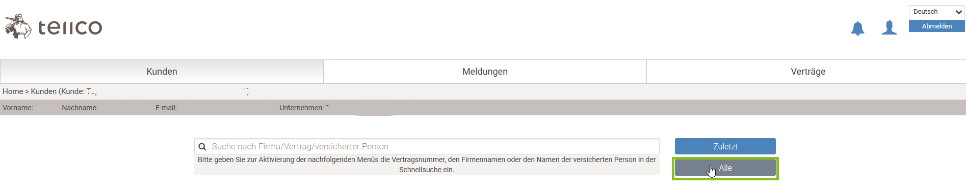Image resolution: width=966 pixels, height=191 pixels.
Task: Open the Meldungen tab
Action: tap(485, 72)
